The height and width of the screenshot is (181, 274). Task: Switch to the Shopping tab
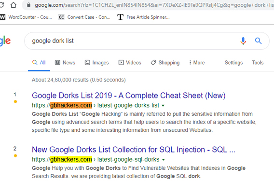[x=165, y=63]
